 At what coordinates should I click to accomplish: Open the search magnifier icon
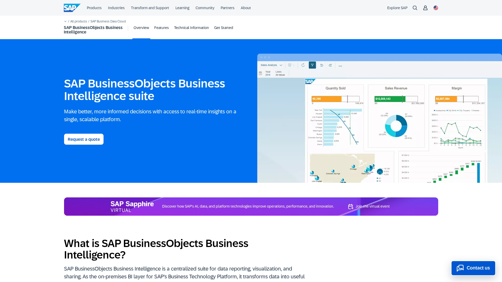coord(415,8)
